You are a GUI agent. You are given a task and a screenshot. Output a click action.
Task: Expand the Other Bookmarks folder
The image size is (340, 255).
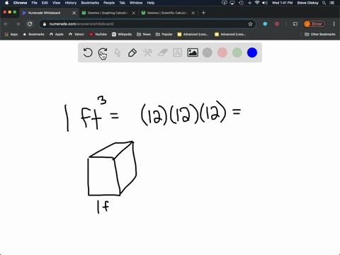coord(320,34)
